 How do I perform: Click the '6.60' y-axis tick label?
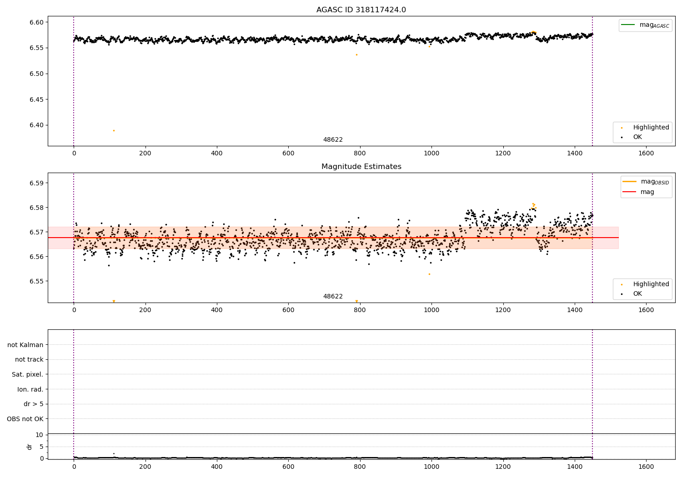tap(36, 22)
